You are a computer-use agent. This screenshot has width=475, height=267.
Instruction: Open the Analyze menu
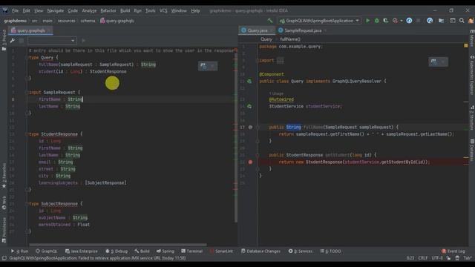89,10
